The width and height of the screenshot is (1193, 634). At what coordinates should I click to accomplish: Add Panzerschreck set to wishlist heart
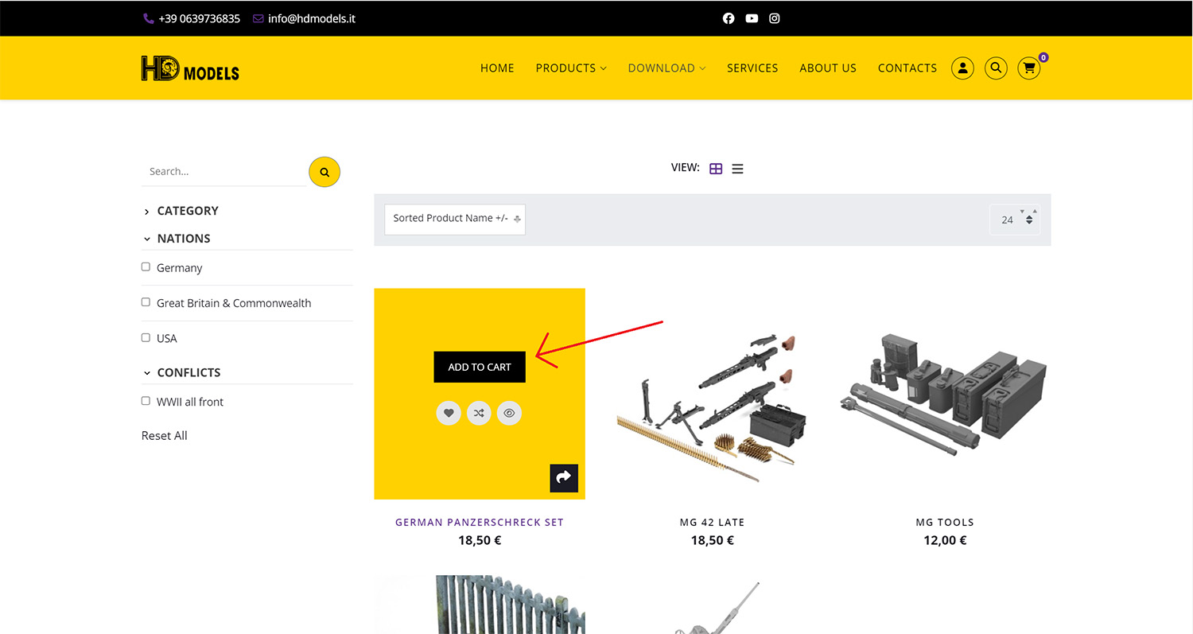tap(449, 414)
